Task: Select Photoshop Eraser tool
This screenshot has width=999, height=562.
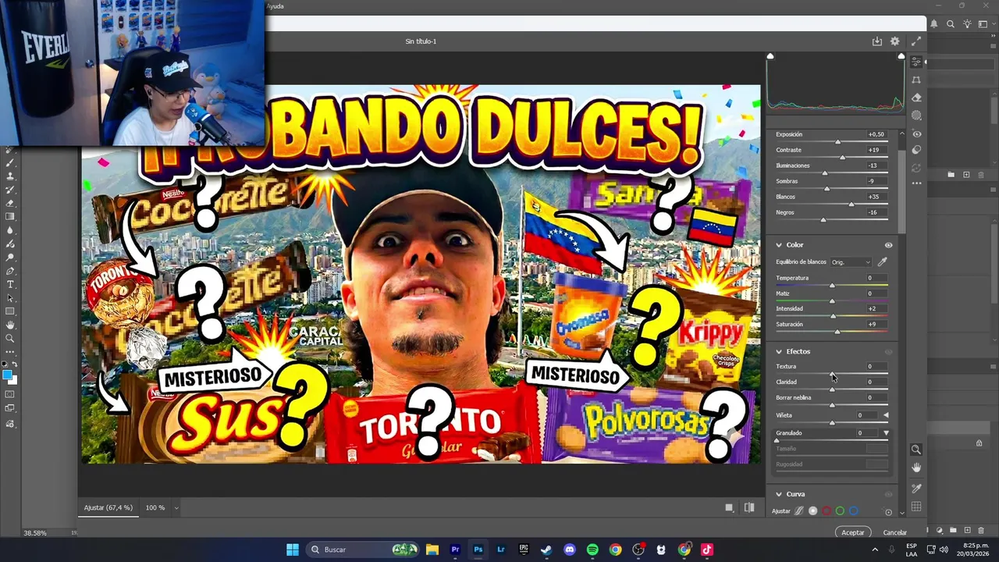Action: (x=10, y=203)
